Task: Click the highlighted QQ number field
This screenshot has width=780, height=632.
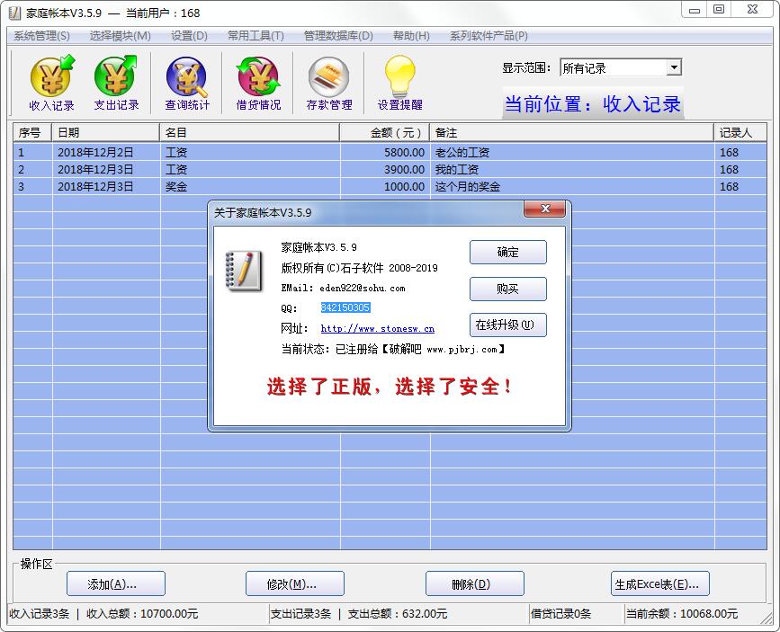Action: click(345, 308)
